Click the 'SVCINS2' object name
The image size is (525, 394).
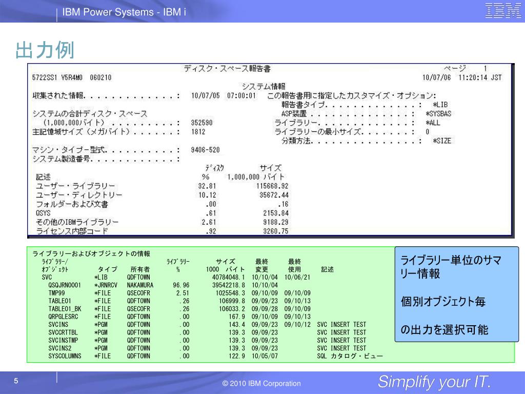(x=60, y=348)
